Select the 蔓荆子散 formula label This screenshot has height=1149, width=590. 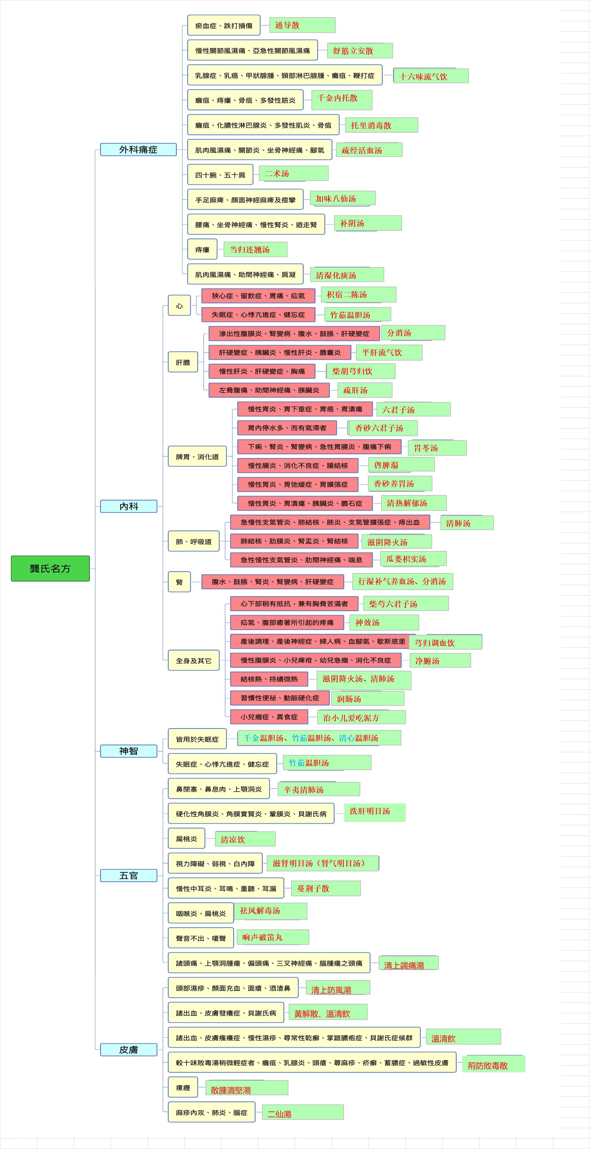click(x=326, y=888)
